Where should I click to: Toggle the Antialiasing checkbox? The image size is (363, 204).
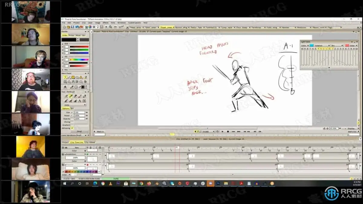coord(72,128)
